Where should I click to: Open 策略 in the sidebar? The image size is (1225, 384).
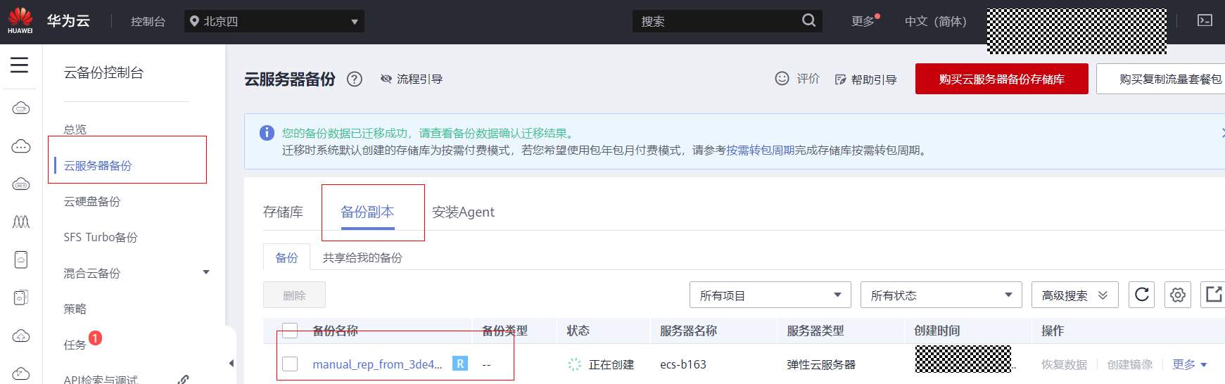coord(75,309)
